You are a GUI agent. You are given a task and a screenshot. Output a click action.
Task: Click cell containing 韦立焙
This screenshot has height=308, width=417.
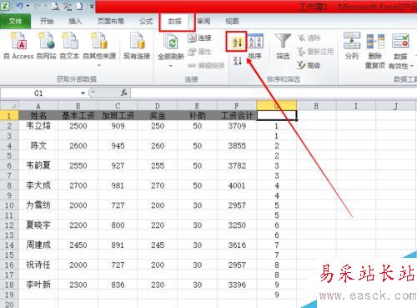(x=38, y=126)
